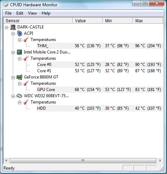167x174 pixels.
Task: Click the horizontal scrollbar right arrow
Action: pyautogui.click(x=160, y=160)
